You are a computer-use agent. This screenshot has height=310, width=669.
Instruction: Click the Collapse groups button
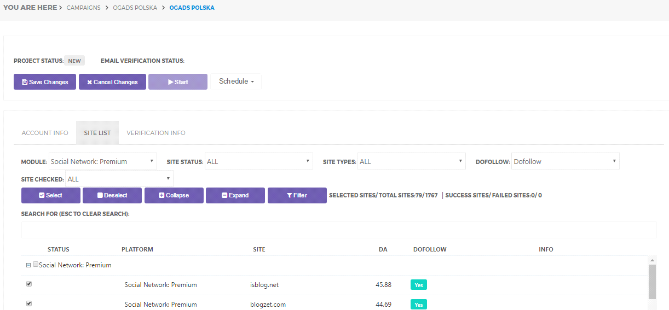click(x=174, y=195)
